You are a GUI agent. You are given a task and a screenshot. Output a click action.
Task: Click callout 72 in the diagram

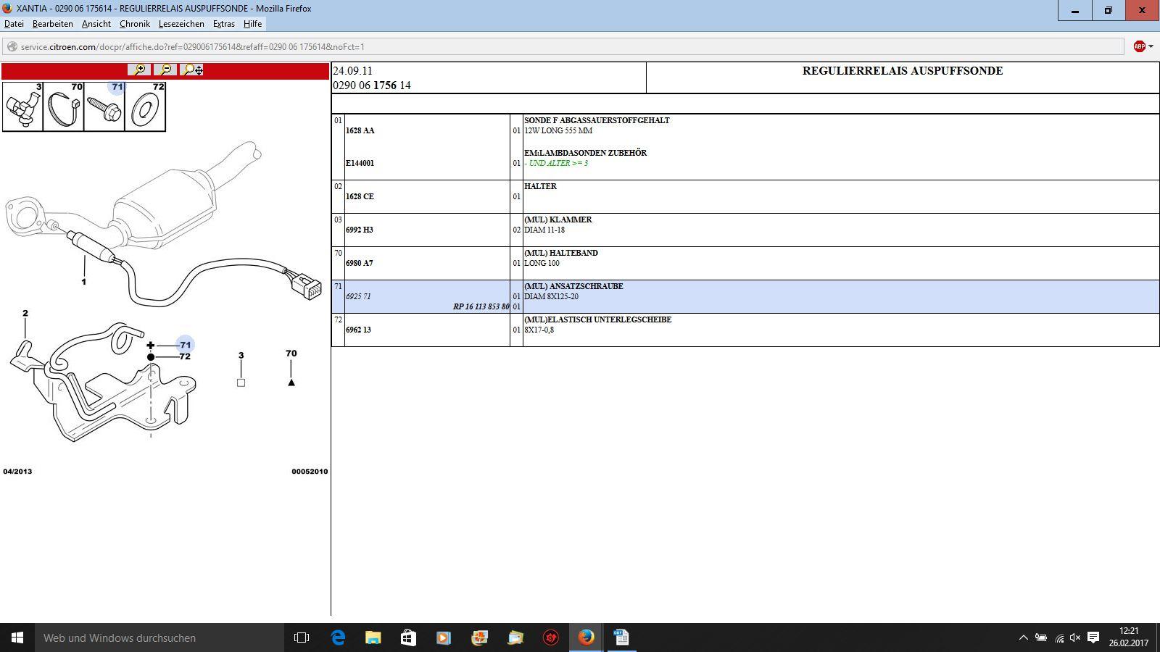pos(185,356)
